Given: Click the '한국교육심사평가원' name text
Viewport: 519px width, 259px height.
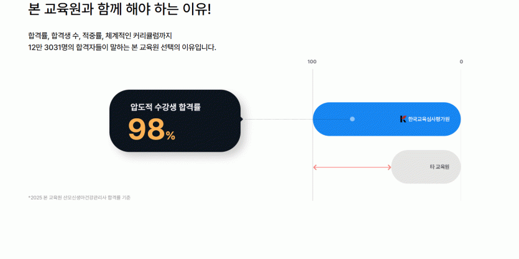Looking at the screenshot, I should click(429, 119).
